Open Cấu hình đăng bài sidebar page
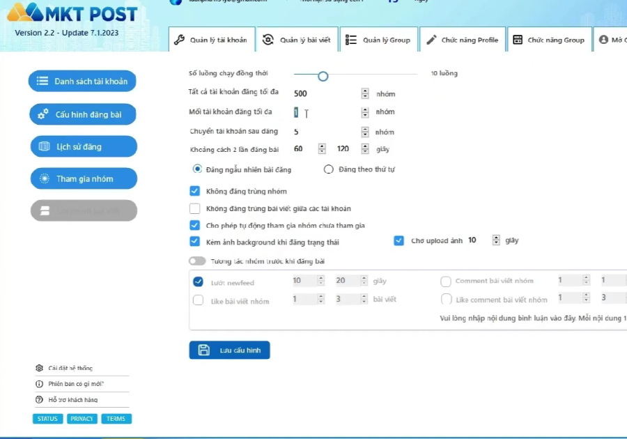This screenshot has width=627, height=439. (x=83, y=114)
